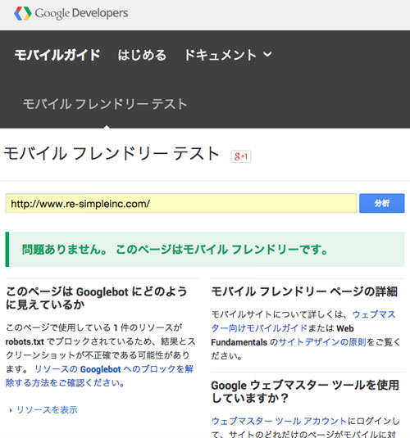Click the Google Developers logo

point(71,13)
